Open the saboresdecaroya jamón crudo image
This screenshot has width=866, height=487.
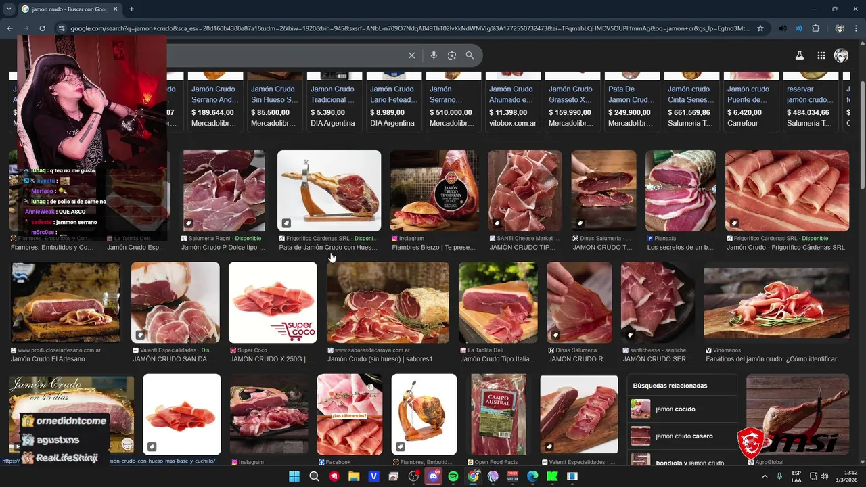point(388,302)
